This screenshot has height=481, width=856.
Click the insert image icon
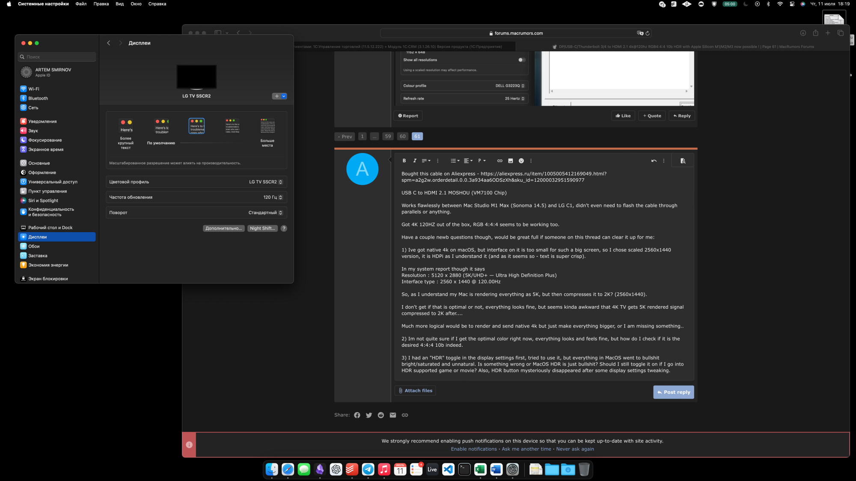[510, 161]
